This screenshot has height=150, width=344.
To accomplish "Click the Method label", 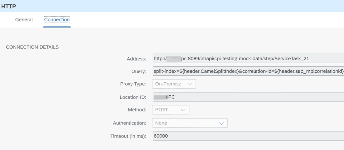I will pos(137,110).
